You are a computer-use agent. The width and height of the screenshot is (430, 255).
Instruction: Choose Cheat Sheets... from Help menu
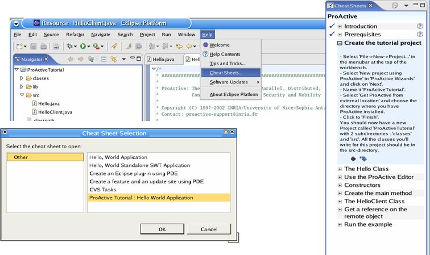pyautogui.click(x=230, y=73)
